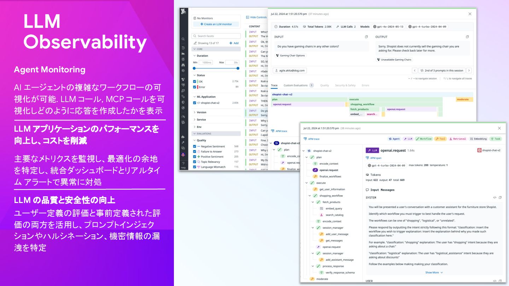Click the Add facet link
Image resolution: width=509 pixels, height=286 pixels.
(x=234, y=43)
